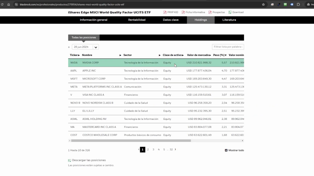This screenshot has height=176, width=314.
Task: Reload the page with the refresh icon
Action: pos(2,4)
